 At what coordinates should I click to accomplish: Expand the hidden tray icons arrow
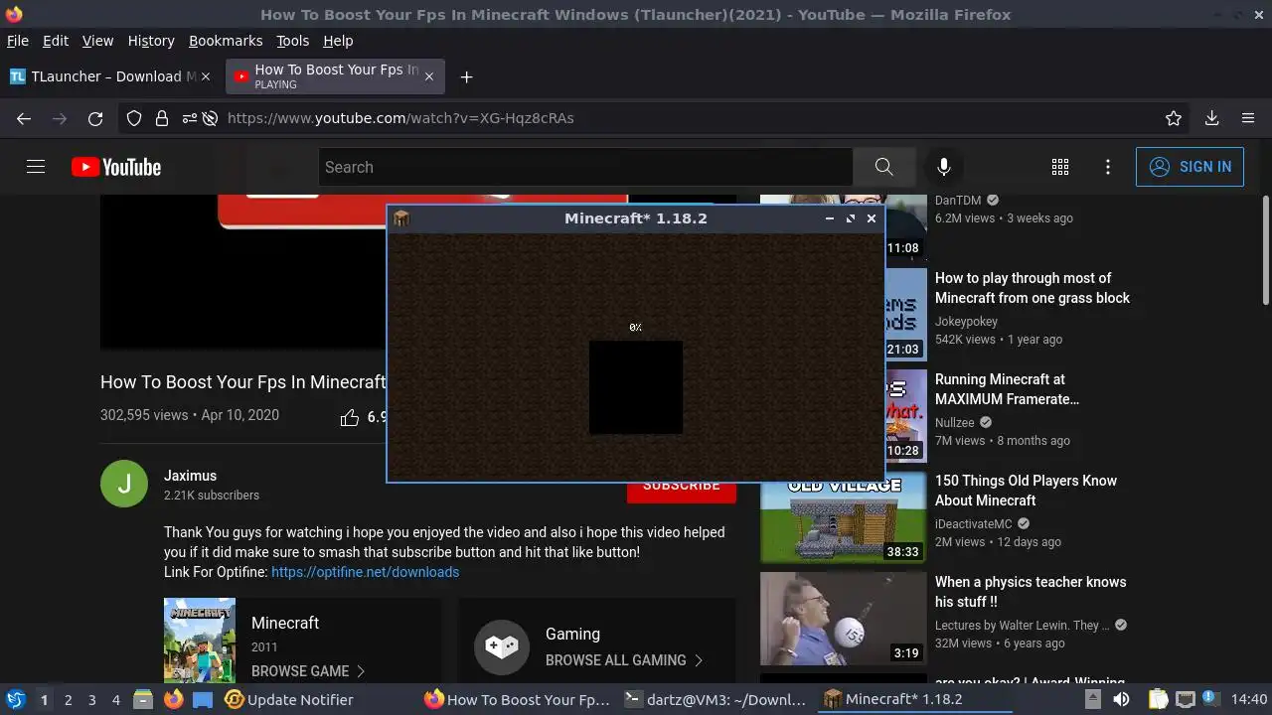[1092, 699]
